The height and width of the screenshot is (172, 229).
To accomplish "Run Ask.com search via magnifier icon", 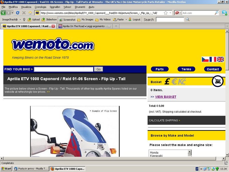I will pos(216,13).
